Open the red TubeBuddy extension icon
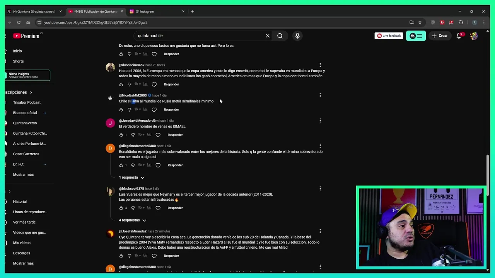This screenshot has height=278, width=495. pos(442,22)
